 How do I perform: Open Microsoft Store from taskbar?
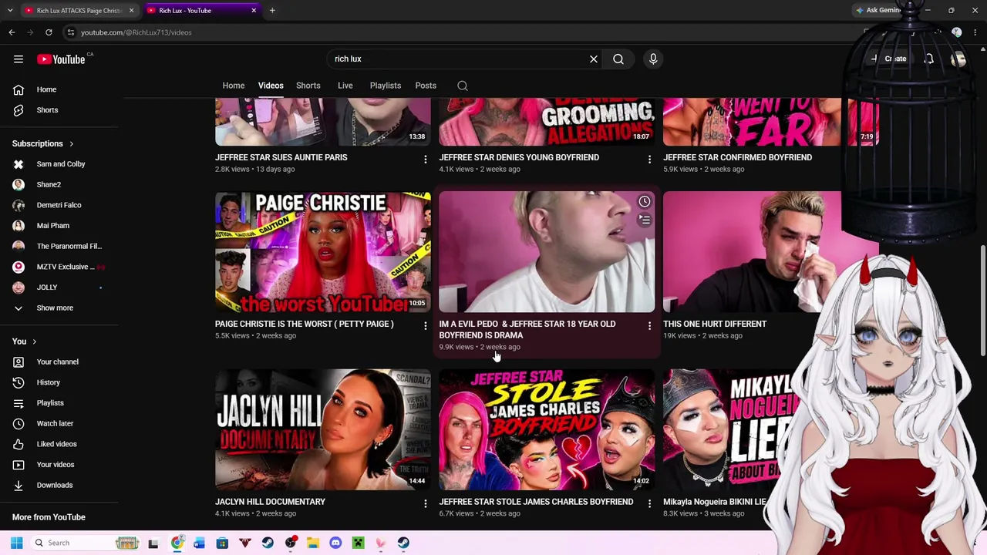pyautogui.click(x=222, y=543)
